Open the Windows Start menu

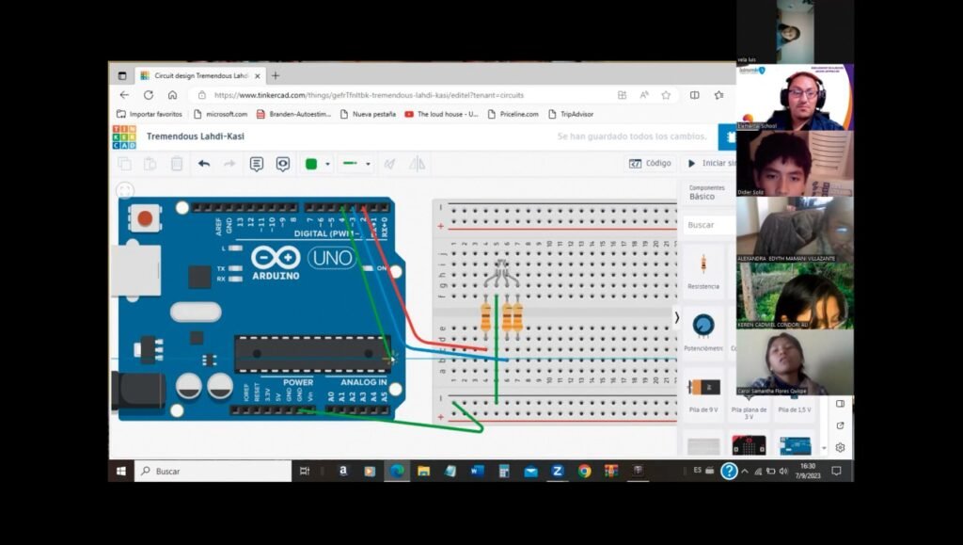pyautogui.click(x=121, y=472)
